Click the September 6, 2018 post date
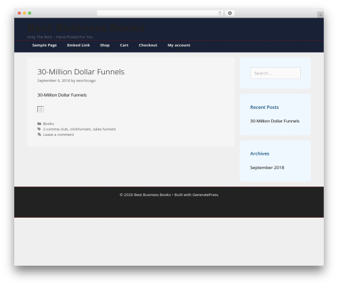This screenshot has height=286, width=338. [x=53, y=80]
